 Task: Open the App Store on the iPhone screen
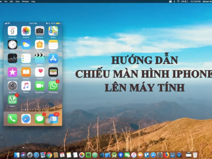tap(53, 58)
